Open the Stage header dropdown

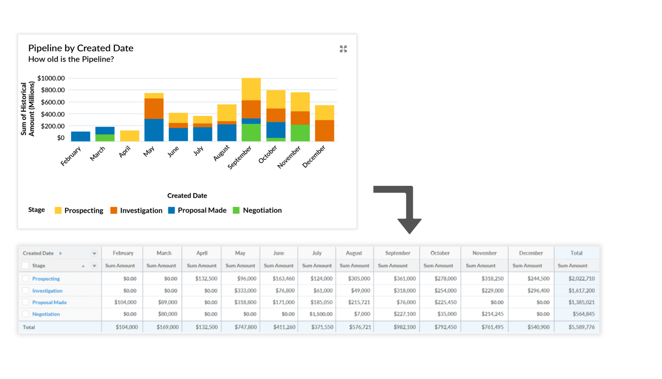[x=94, y=266]
